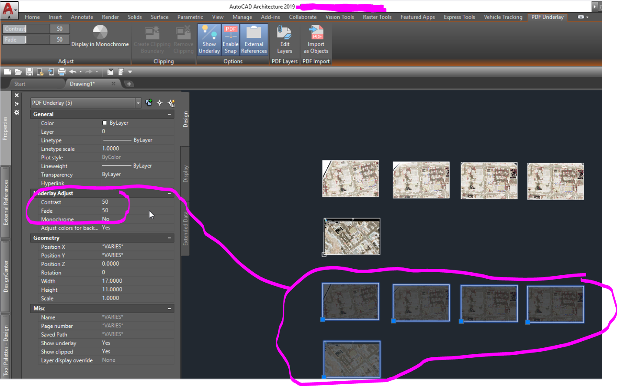
Task: Click the Lineweight ByLayer value
Action: tap(137, 166)
